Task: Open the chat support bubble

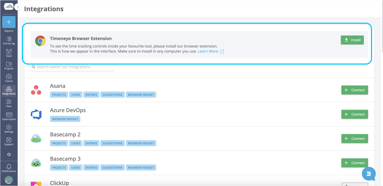Action: point(369,174)
